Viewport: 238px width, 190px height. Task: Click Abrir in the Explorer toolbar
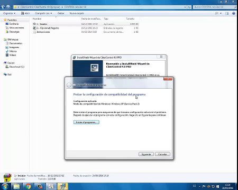click(25, 13)
